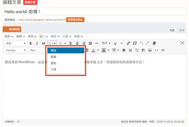Open the 格式 menu in the menu bar
This screenshot has height=127, width=189.
point(55,36)
